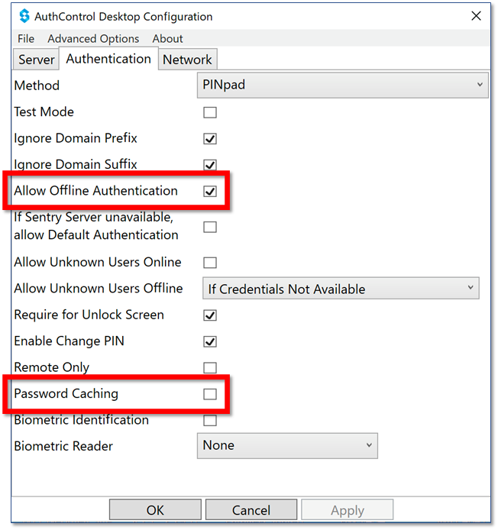
Task: Open the About menu
Action: click(167, 38)
